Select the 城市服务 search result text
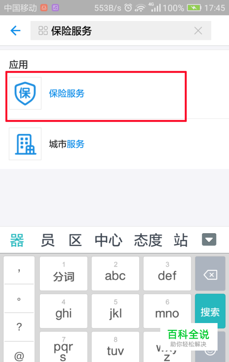Image resolution: width=229 pixels, height=362 pixels. pyautogui.click(x=67, y=144)
